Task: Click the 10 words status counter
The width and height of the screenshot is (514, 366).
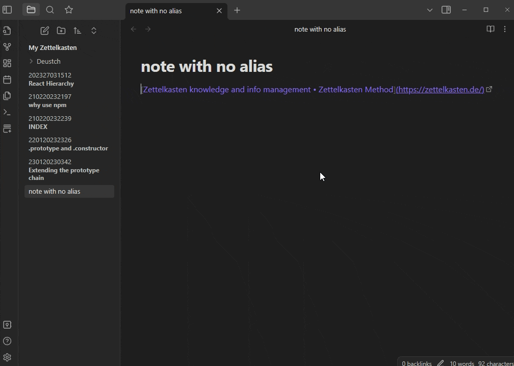Action: click(x=461, y=363)
